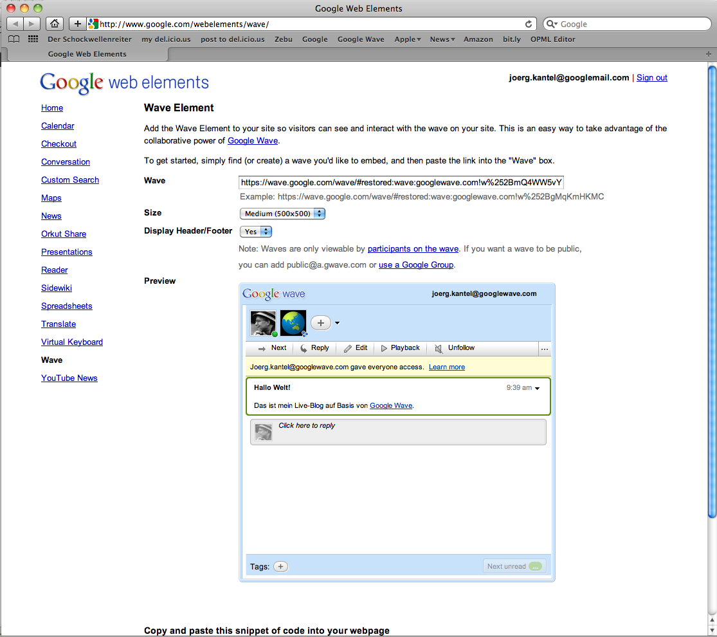Unfollow this wave
Screen dimensions: 717x637
(455, 348)
